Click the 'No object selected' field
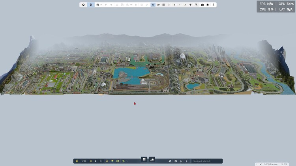Screen dimensions: 296x166 [x=206, y=161]
